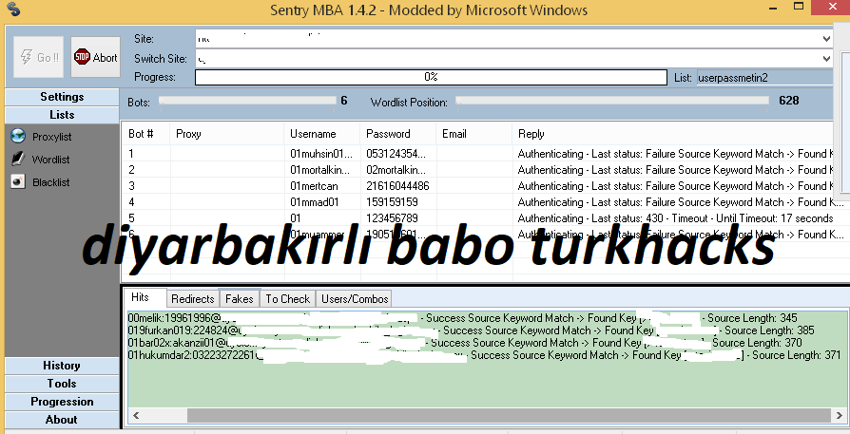Adjust the Bots slider track
This screenshot has height=434, width=850.
tap(247, 101)
